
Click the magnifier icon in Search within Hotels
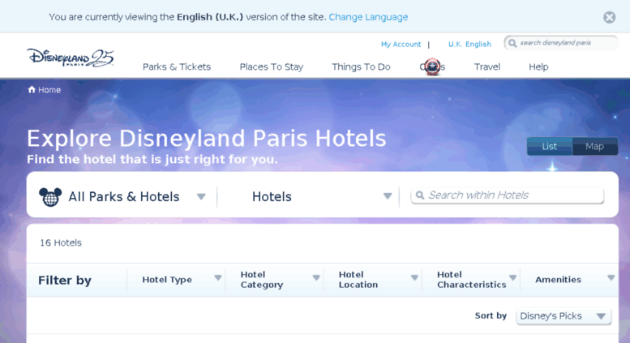pyautogui.click(x=420, y=195)
